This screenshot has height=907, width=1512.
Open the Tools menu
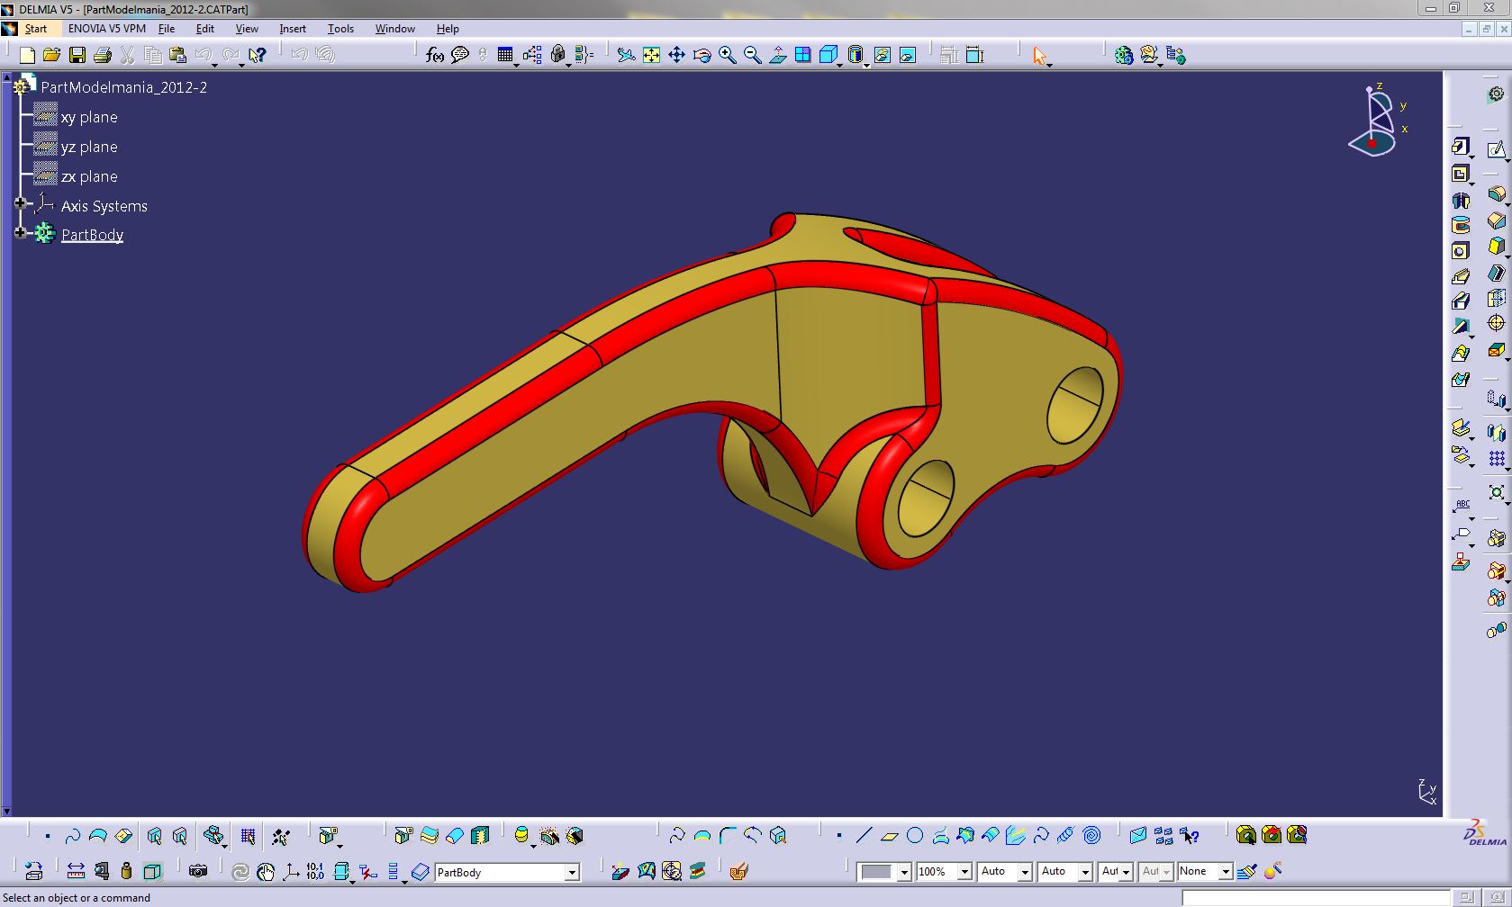pyautogui.click(x=340, y=29)
